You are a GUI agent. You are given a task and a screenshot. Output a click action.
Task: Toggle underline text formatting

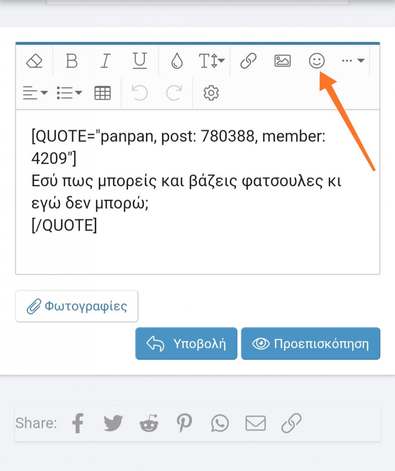point(139,61)
